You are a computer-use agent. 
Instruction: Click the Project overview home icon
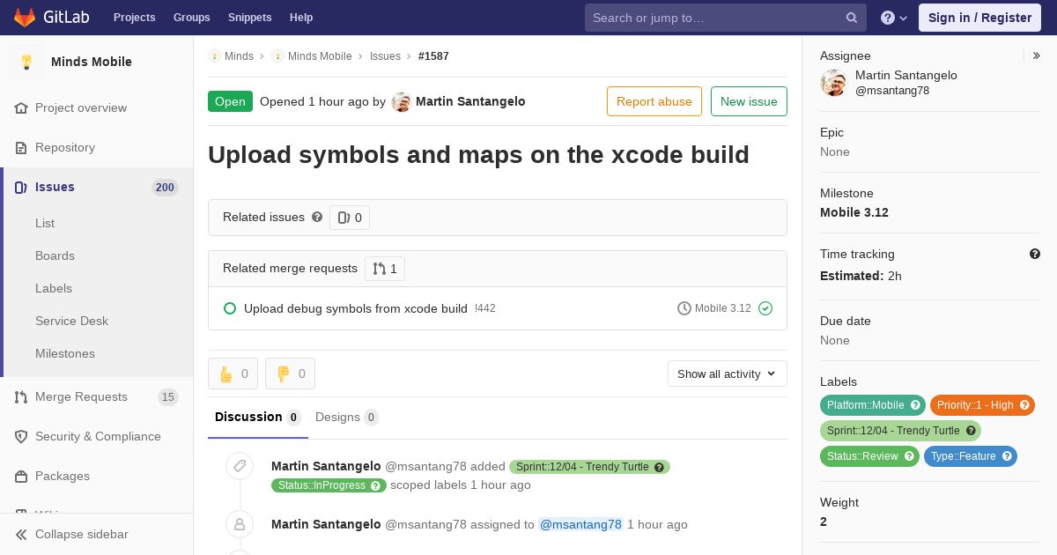pyautogui.click(x=21, y=107)
